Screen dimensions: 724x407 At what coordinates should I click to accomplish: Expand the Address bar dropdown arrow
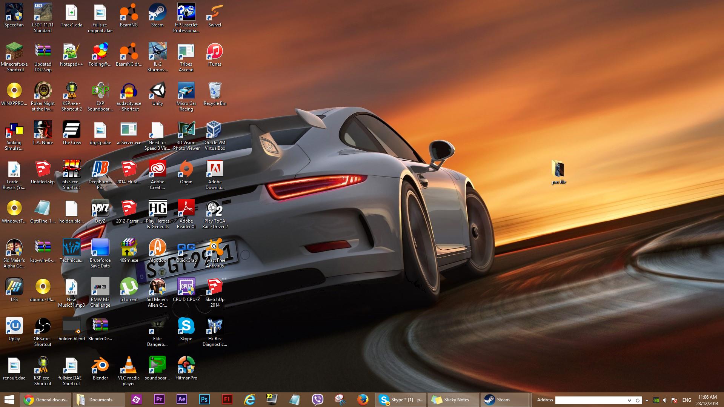[629, 400]
